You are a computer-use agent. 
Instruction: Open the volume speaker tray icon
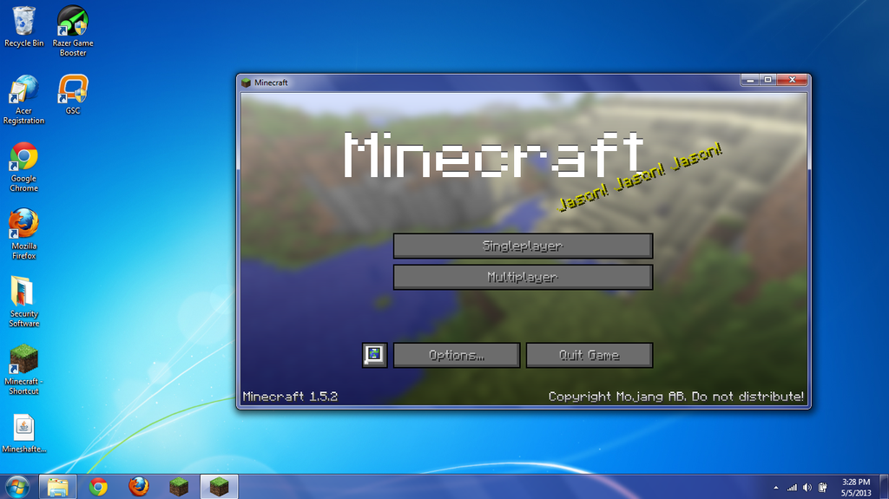pyautogui.click(x=807, y=488)
